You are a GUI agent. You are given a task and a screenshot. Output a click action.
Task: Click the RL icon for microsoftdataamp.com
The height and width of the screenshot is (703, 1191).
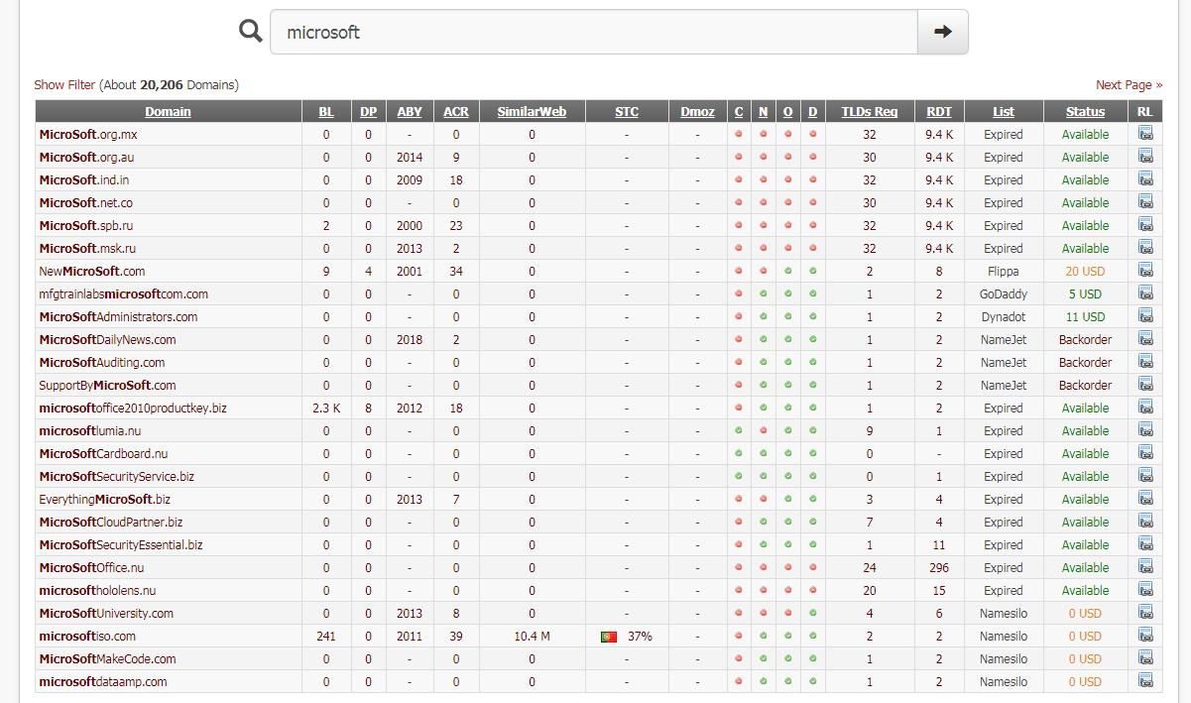[x=1145, y=681]
